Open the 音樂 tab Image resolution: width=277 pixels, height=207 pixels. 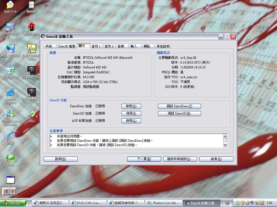click(121, 46)
